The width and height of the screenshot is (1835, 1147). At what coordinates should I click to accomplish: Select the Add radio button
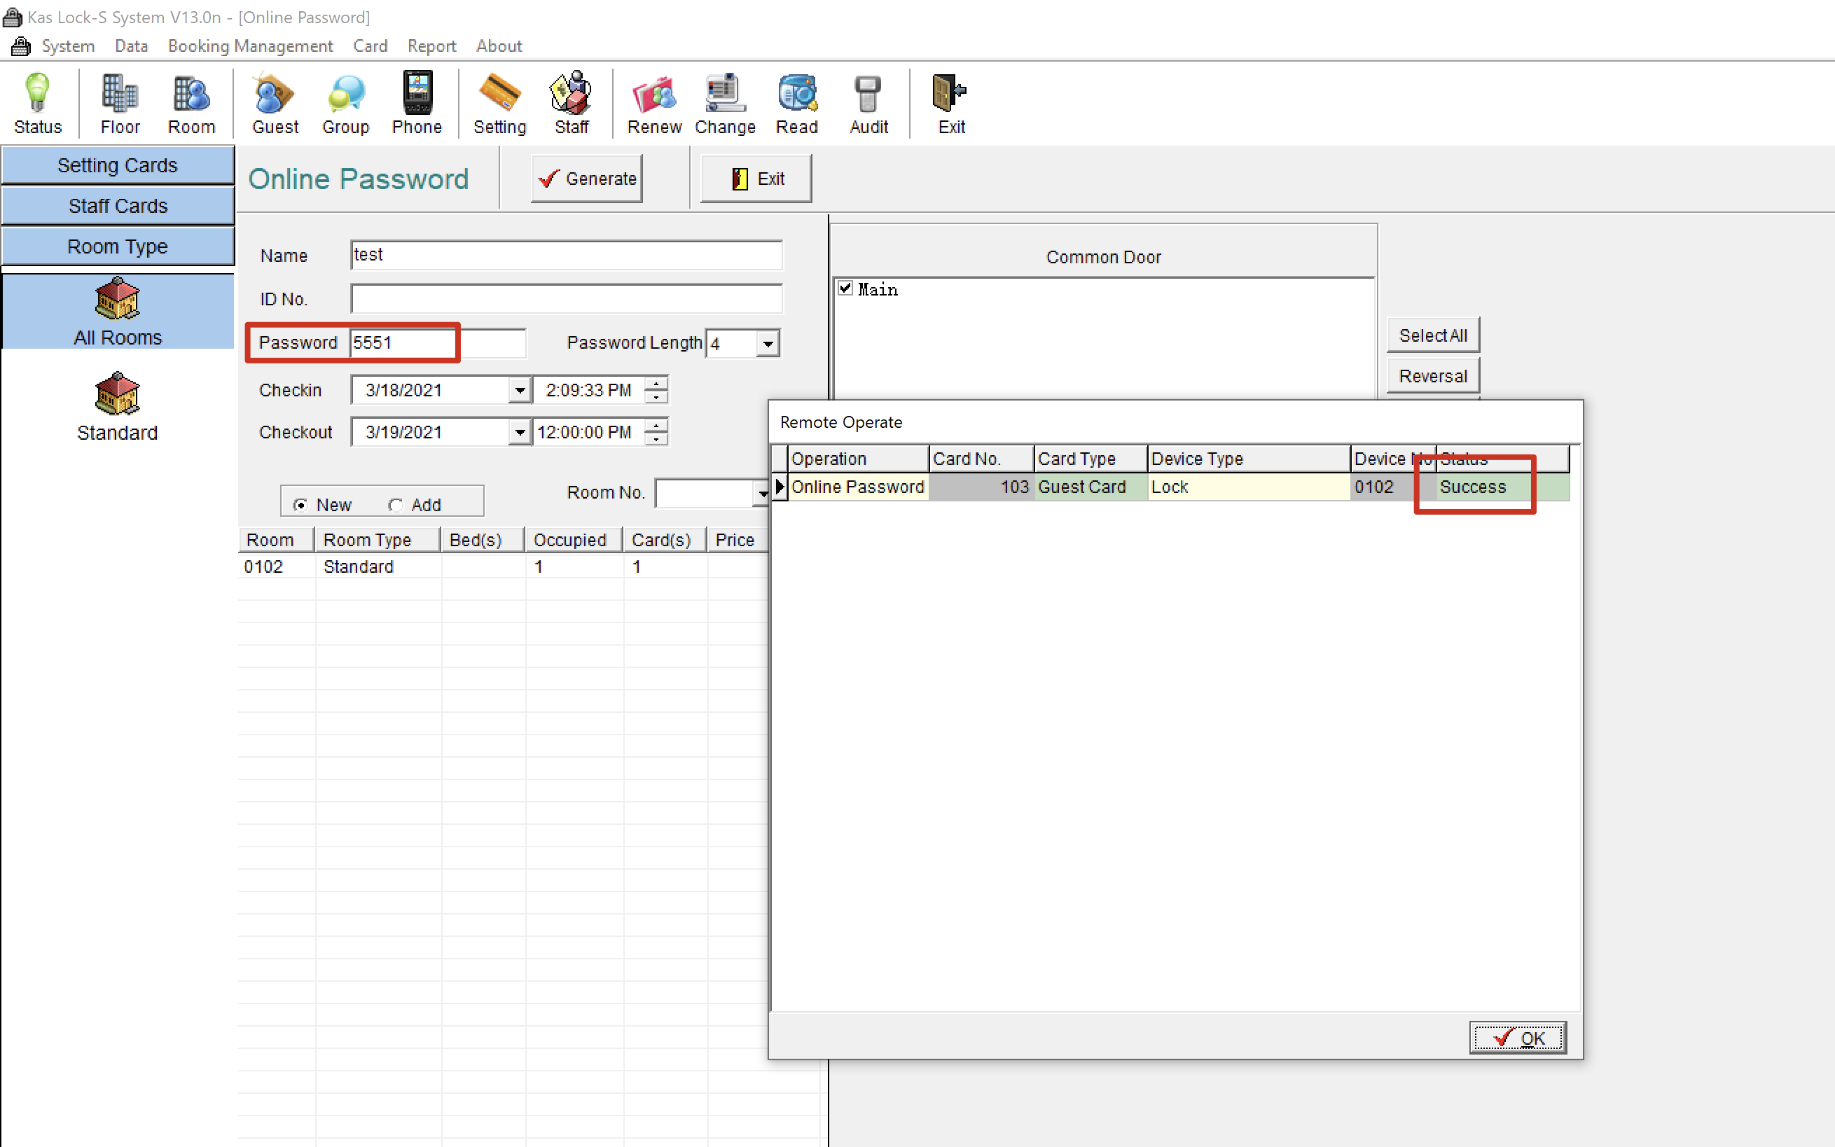(x=395, y=504)
